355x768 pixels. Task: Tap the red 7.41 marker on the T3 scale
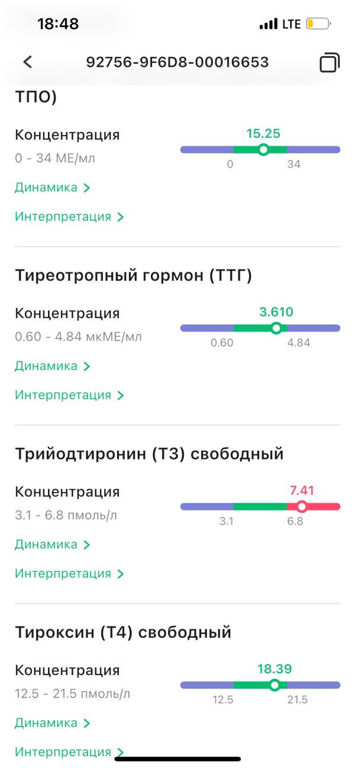click(302, 506)
